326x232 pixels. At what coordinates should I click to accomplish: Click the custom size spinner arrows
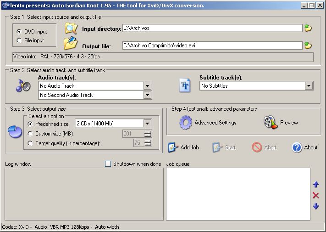pyautogui.click(x=148, y=134)
